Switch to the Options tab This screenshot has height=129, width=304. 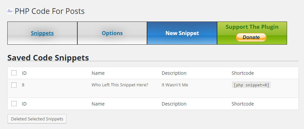[112, 33]
